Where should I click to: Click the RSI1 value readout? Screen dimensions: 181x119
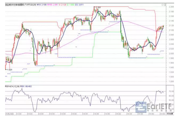[x=26, y=86]
